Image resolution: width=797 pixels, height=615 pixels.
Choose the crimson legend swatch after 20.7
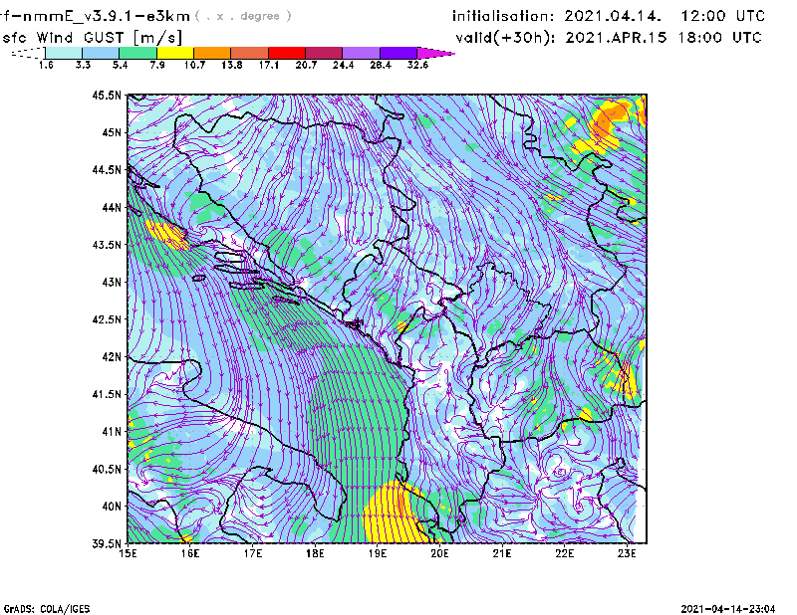(x=324, y=53)
